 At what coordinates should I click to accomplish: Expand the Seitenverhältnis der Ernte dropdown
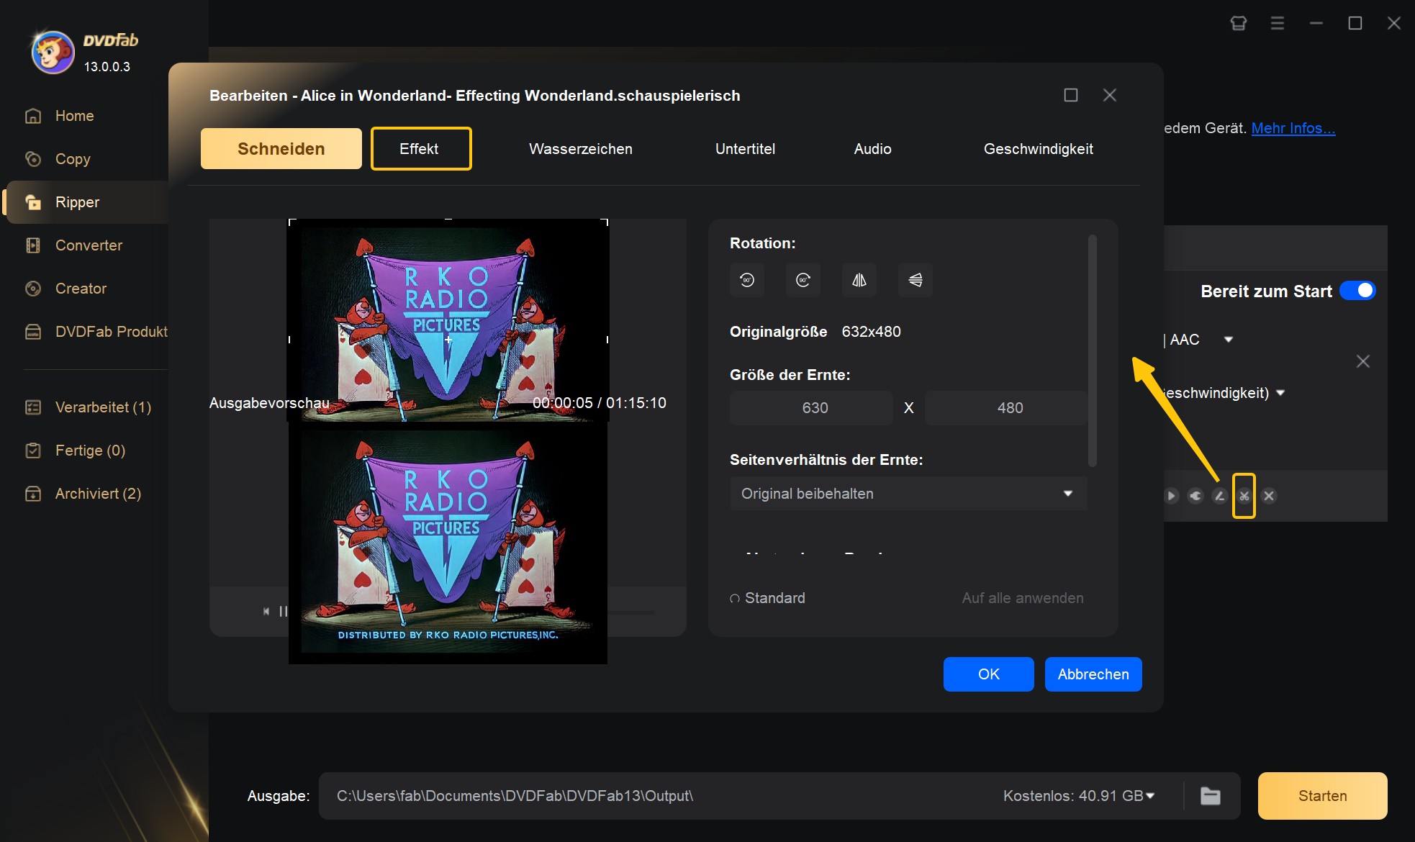pyautogui.click(x=905, y=493)
